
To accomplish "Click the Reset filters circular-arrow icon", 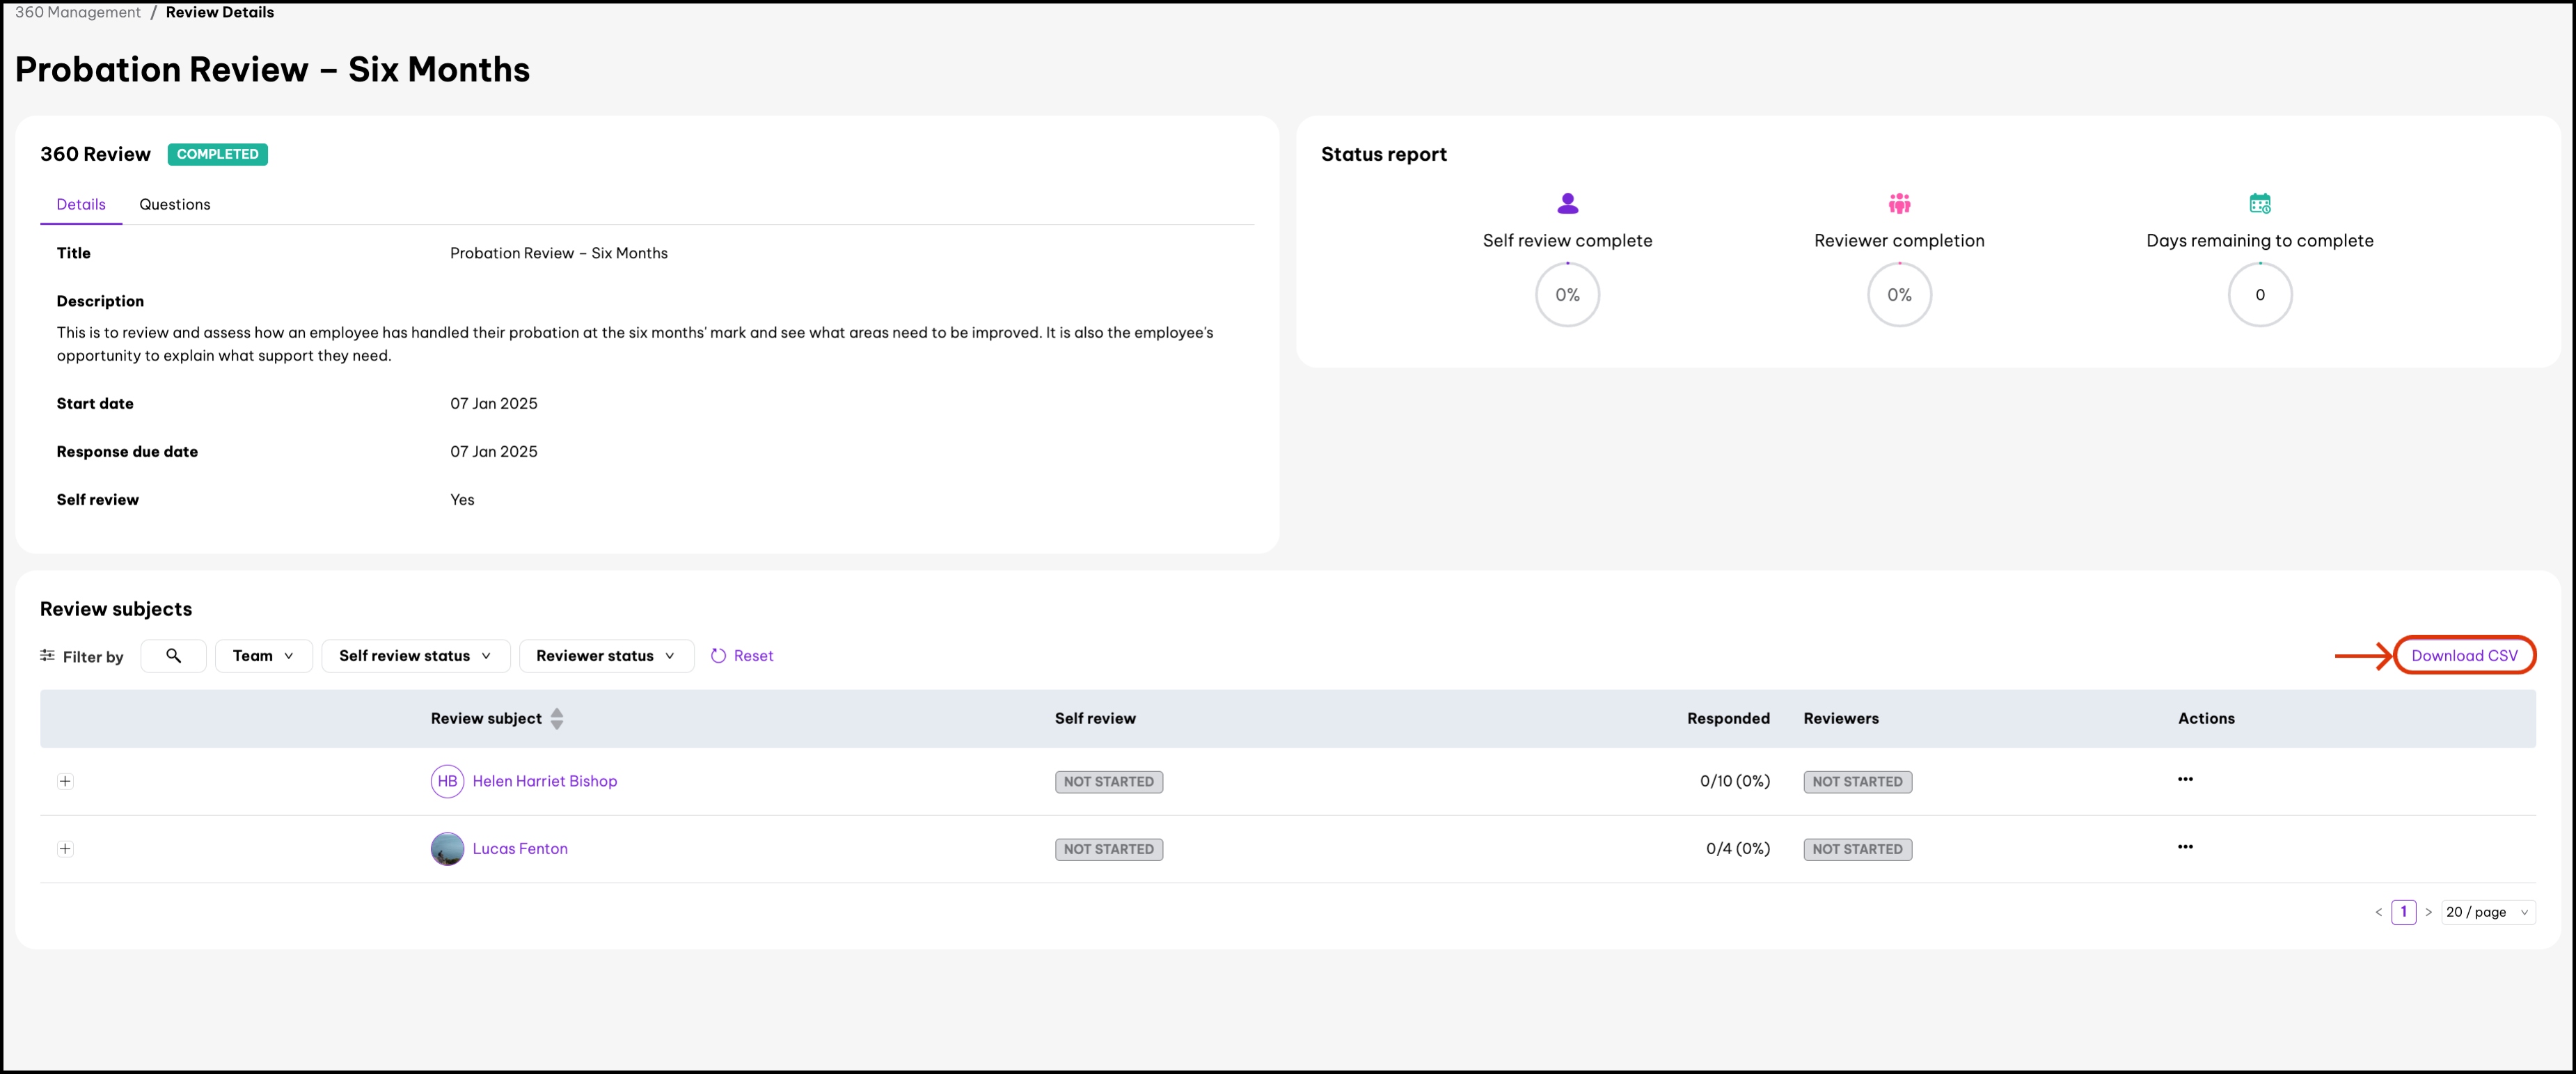I will tap(718, 656).
